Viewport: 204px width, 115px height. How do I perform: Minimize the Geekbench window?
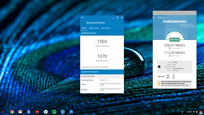click(113, 18)
